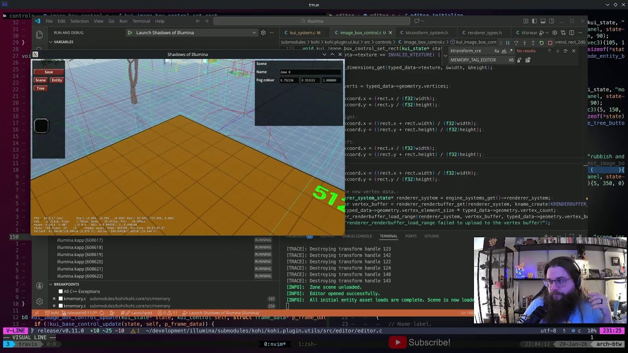The image size is (628, 353).
Task: Click Save button in Illumina editor
Action: coord(49,72)
